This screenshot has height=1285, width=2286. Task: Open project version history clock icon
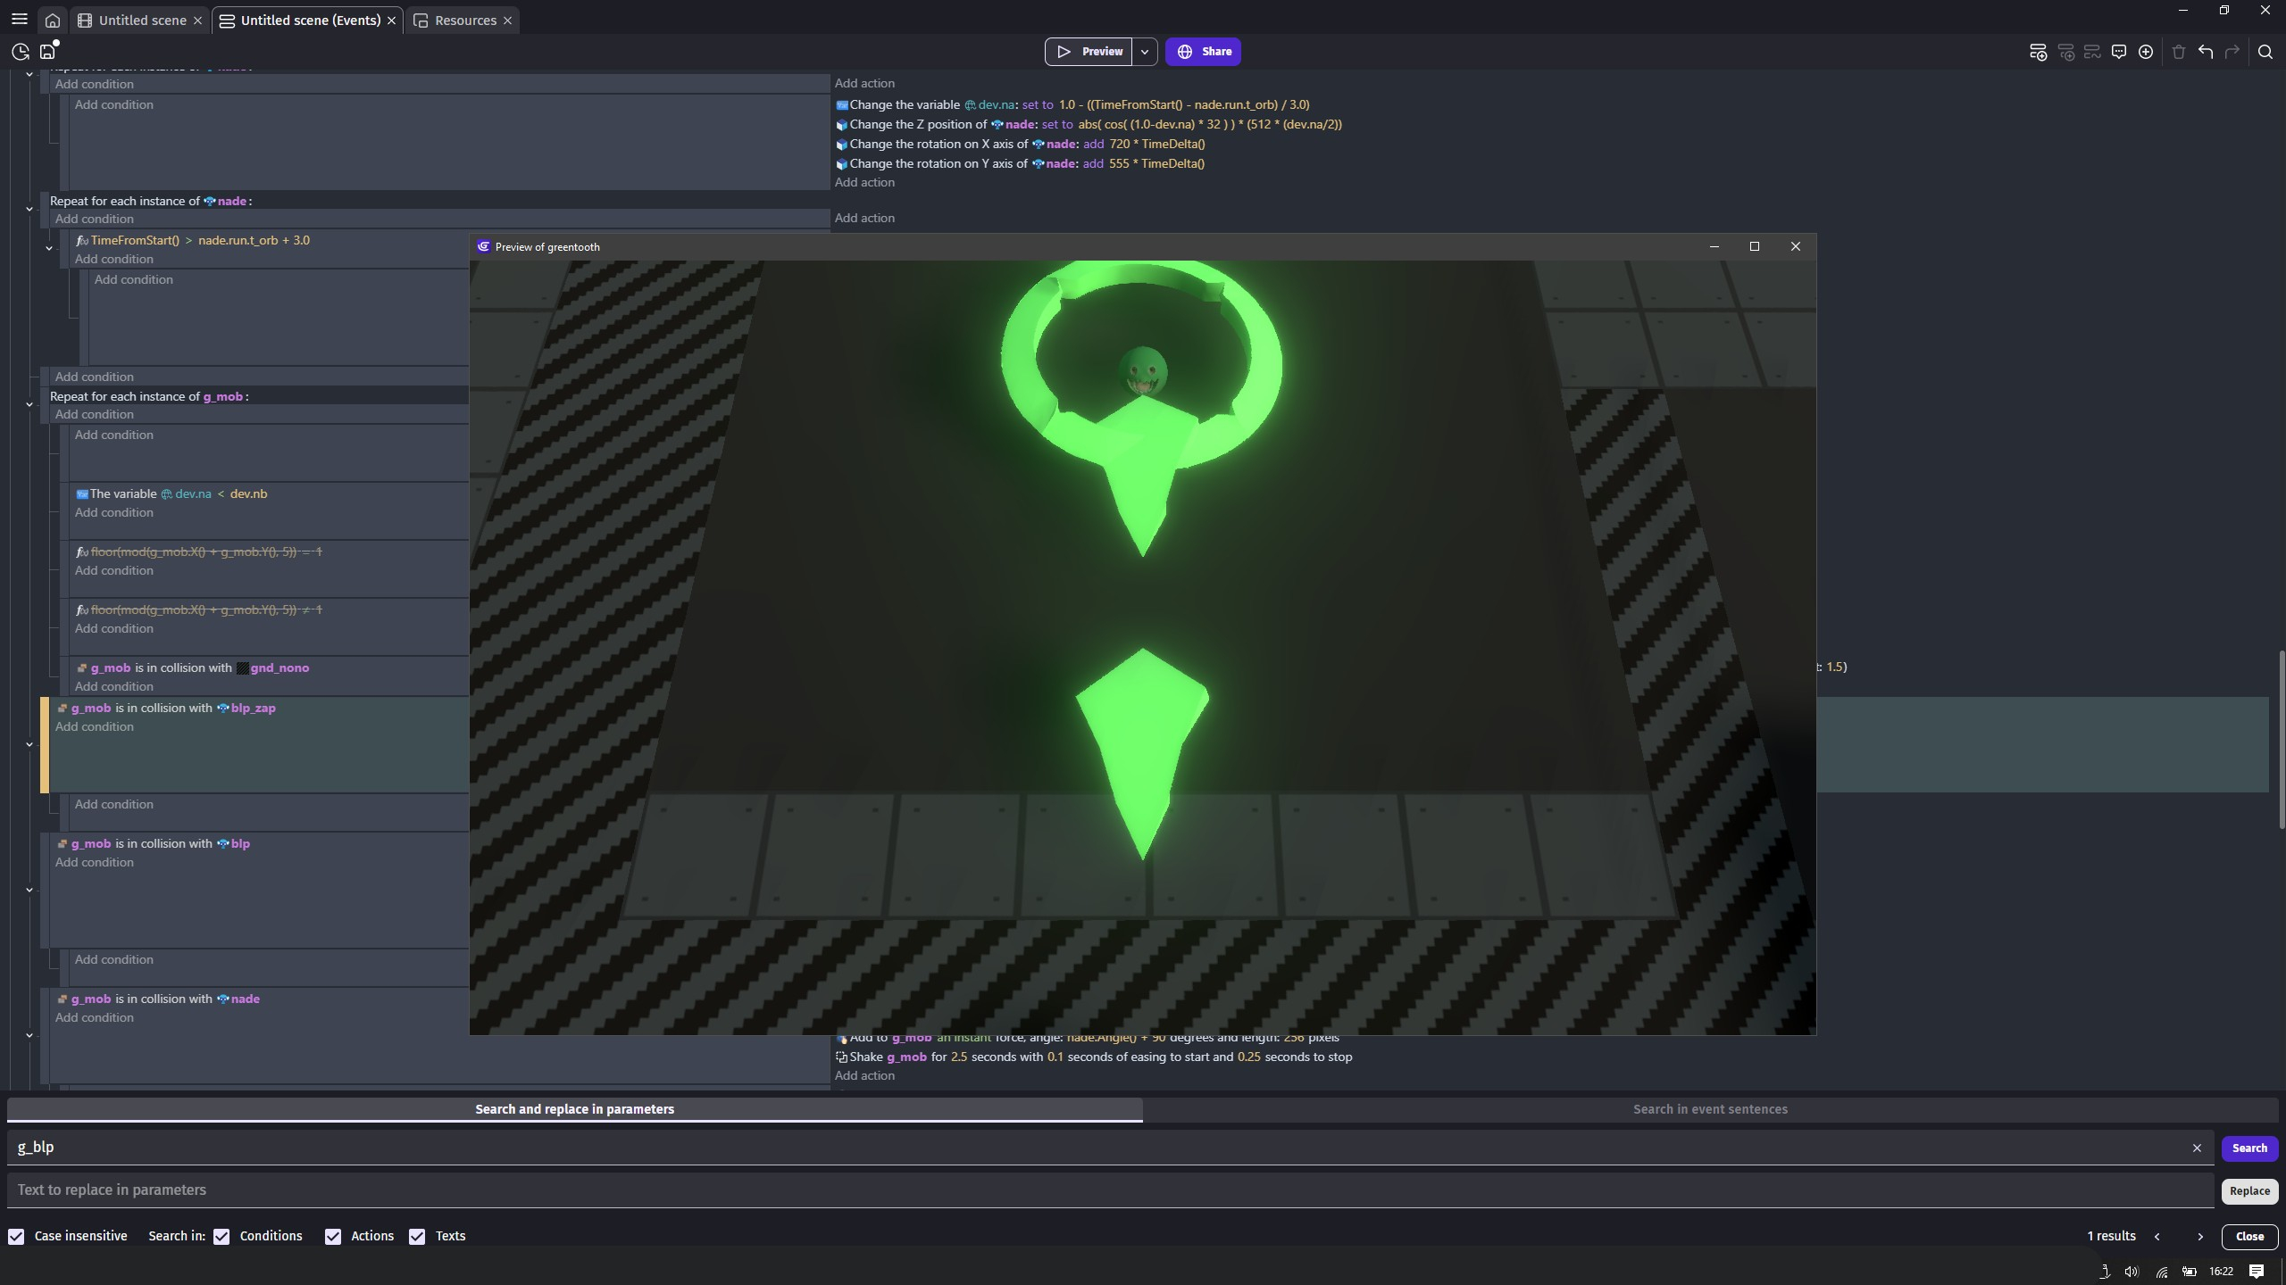[x=20, y=52]
